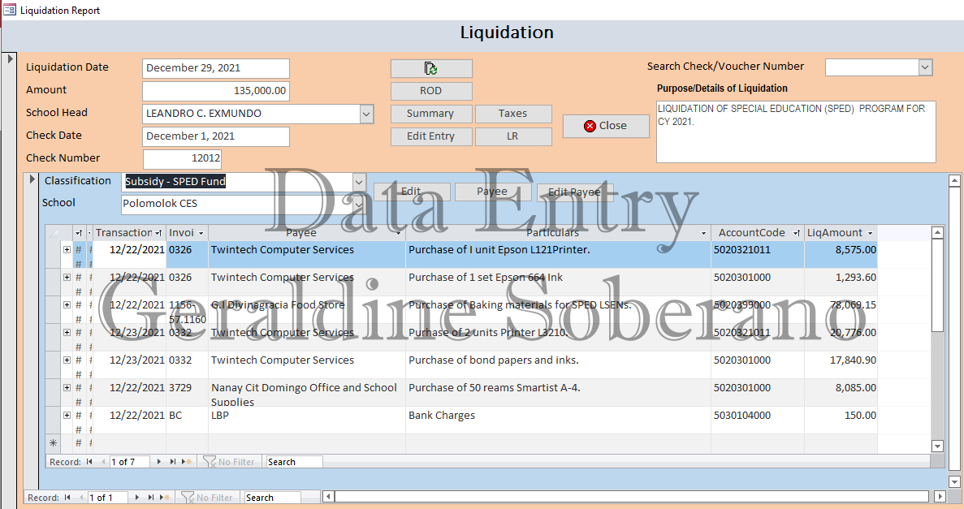Click No Filter in main form navigator
964x509 pixels.
click(x=207, y=498)
